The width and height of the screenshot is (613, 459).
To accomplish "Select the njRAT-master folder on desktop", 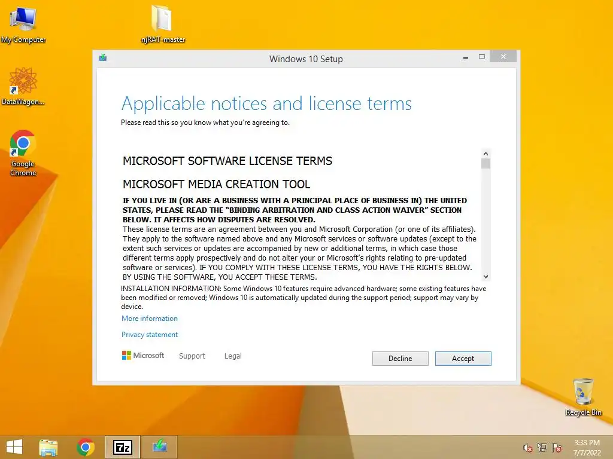I will (x=163, y=23).
